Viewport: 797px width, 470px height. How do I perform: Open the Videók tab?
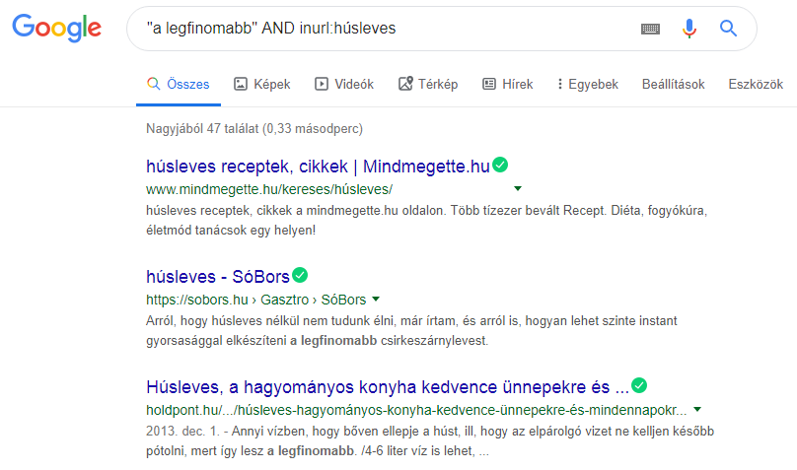point(344,85)
